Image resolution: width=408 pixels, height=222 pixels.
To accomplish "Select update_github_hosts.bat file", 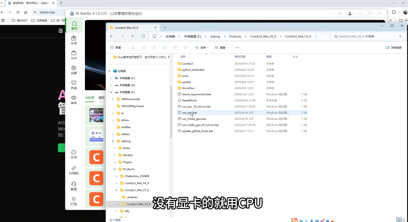I will (x=197, y=131).
